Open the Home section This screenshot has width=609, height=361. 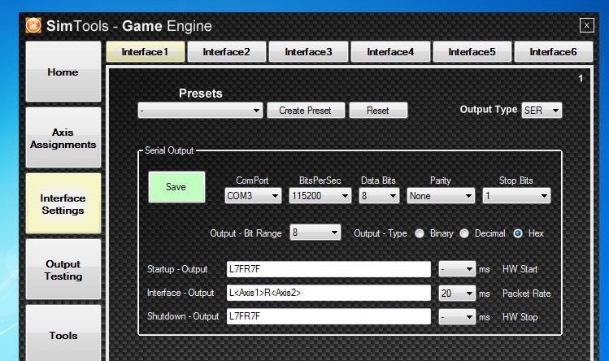point(63,72)
